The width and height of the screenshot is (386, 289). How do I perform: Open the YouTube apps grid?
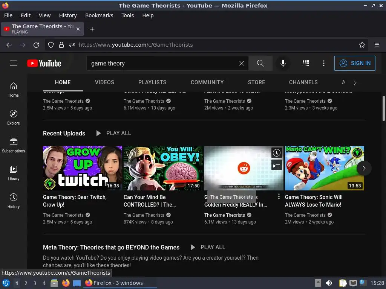[305, 63]
